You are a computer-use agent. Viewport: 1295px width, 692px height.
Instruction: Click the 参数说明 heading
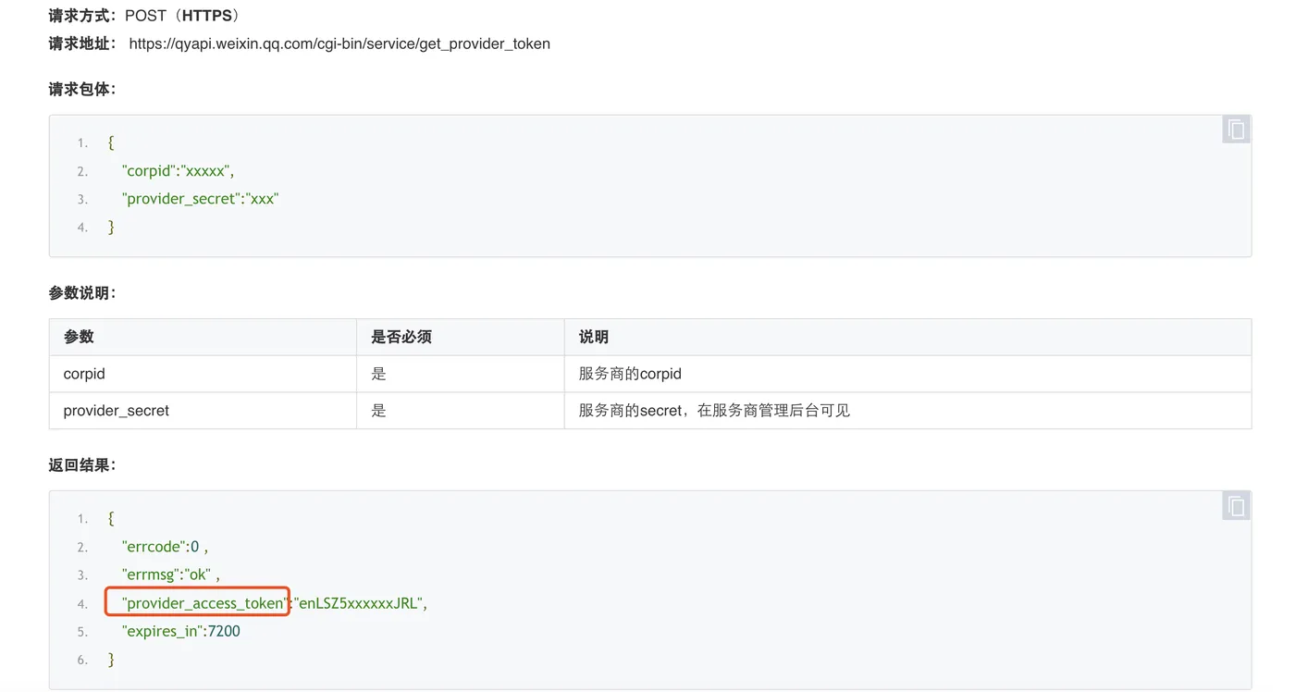click(82, 292)
